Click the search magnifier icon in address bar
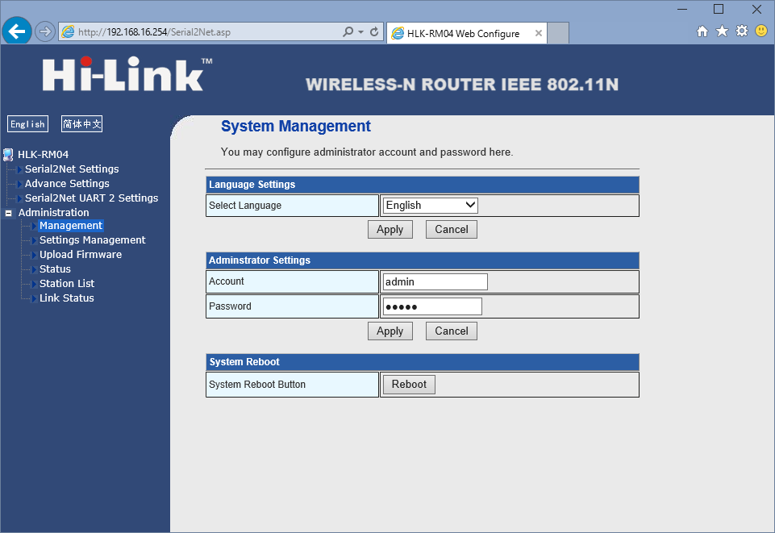Screen dimensions: 775x533 (348, 32)
